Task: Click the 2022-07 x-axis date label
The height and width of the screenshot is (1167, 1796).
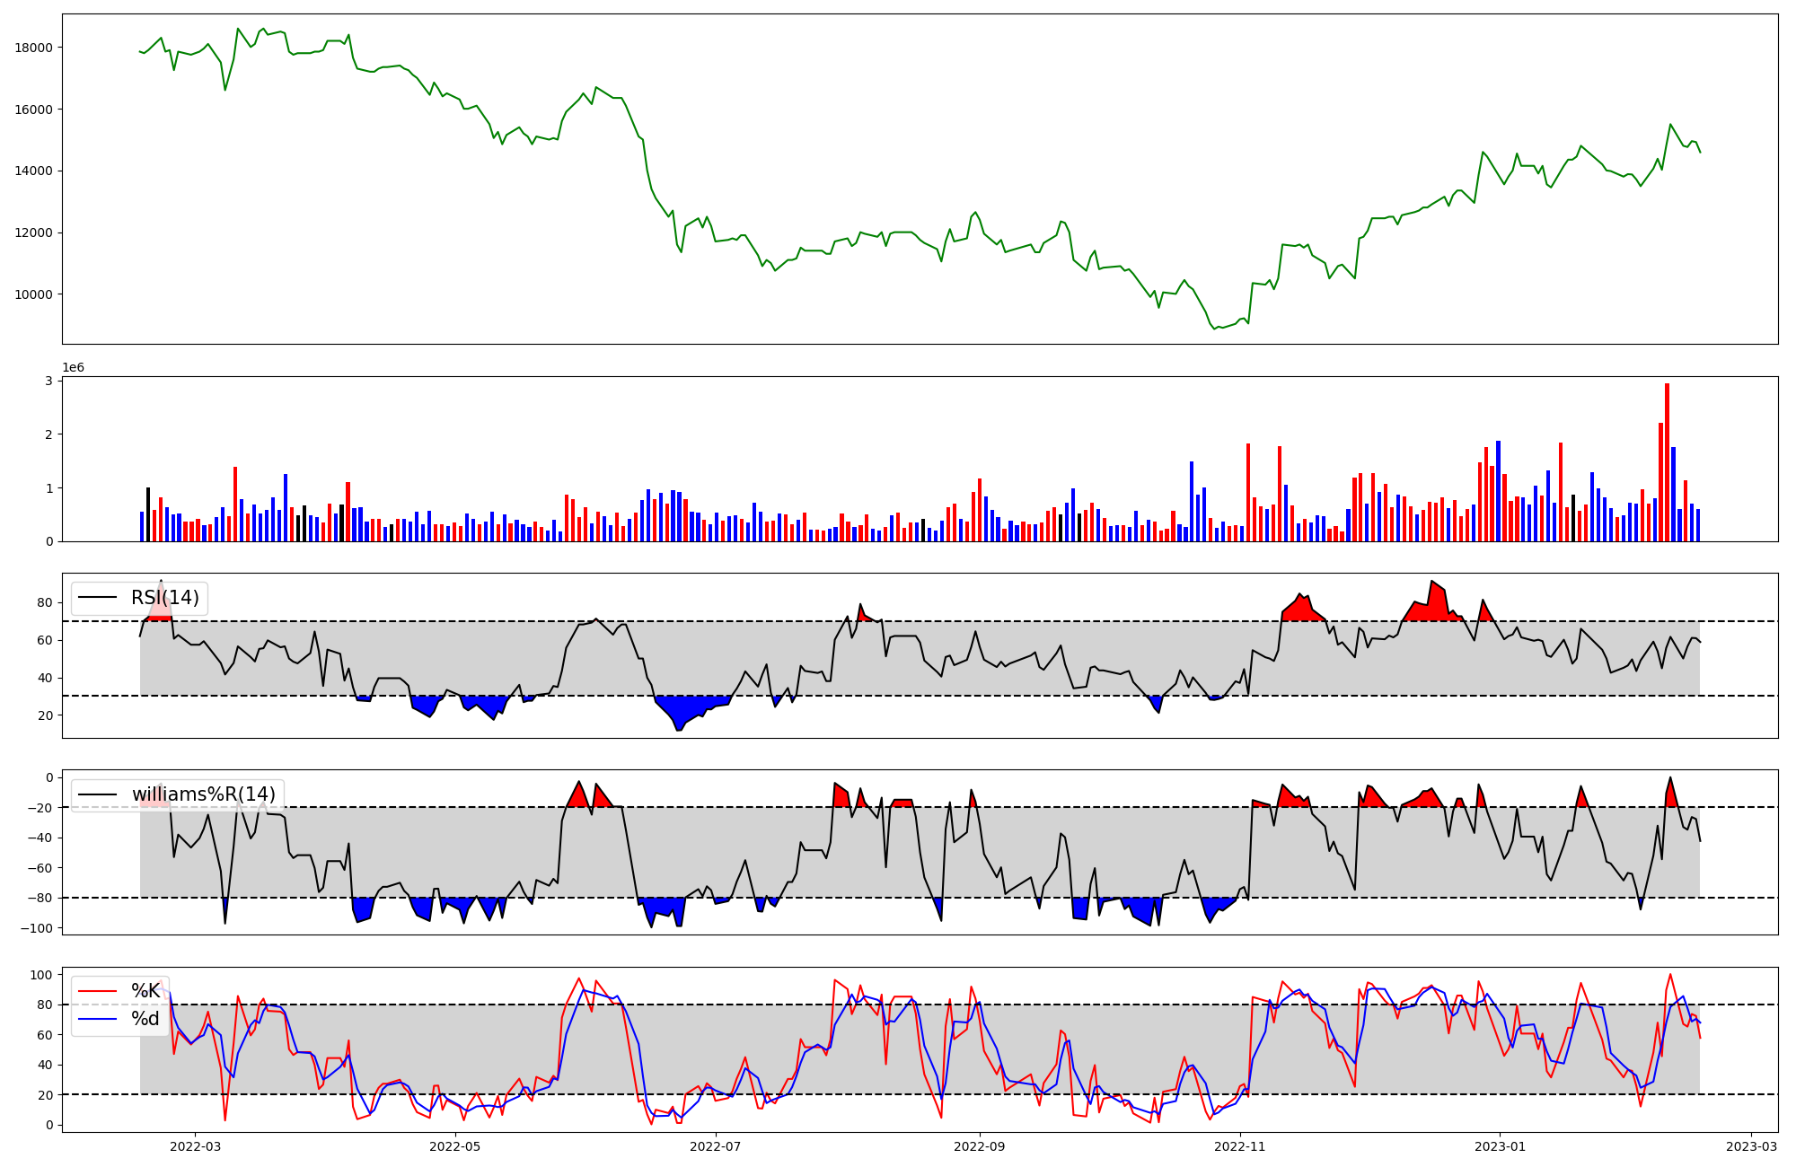Action: pos(716,1146)
